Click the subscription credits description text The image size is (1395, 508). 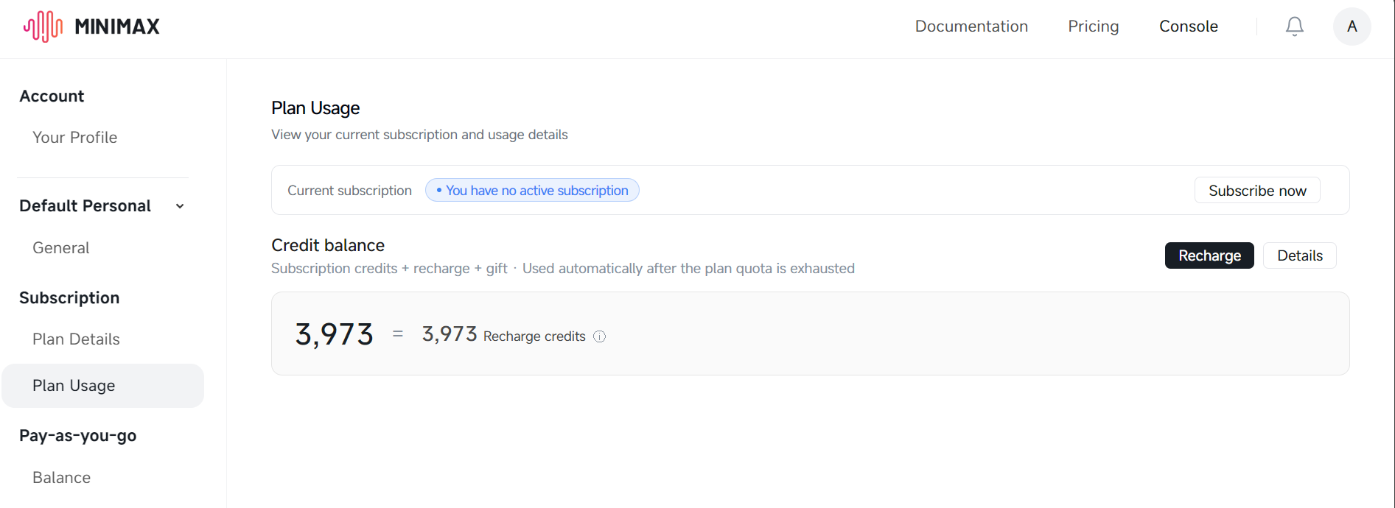coord(563,269)
